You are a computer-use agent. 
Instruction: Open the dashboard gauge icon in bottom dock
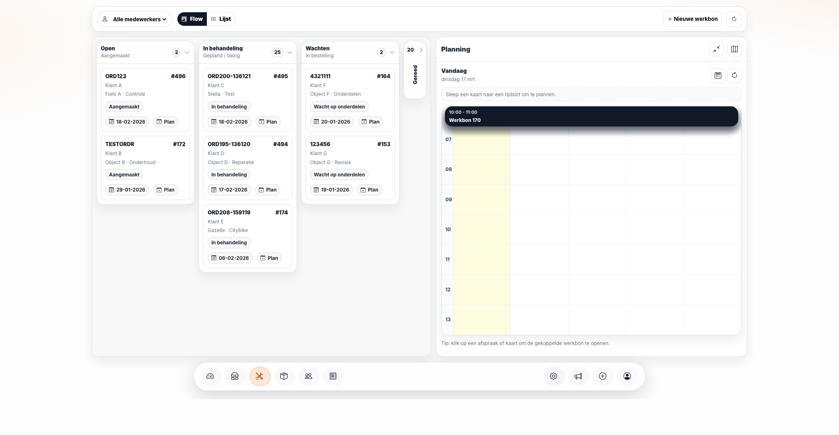(210, 376)
